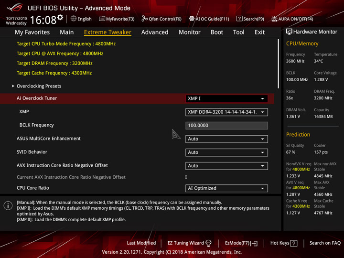Open ASUS MultiCore Enhancement dropdown
Screen dimensions: 344x258
226,139
